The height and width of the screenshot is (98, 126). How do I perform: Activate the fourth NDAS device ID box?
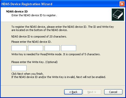tap(69, 48)
